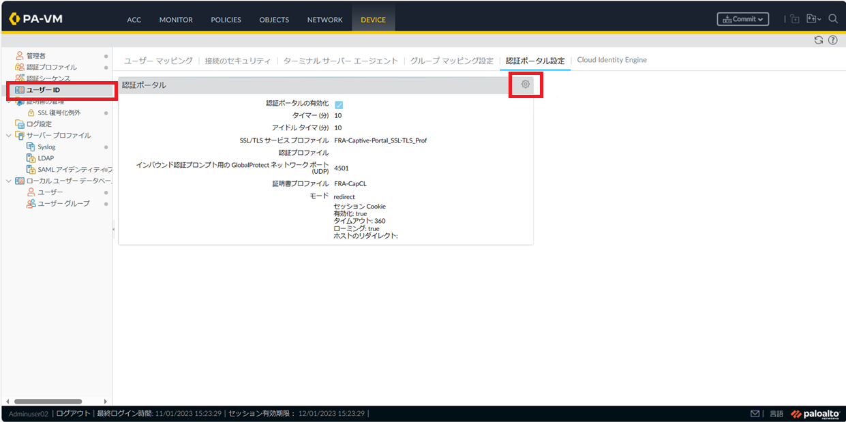
Task: Open the Commit dropdown
Action: click(x=742, y=19)
